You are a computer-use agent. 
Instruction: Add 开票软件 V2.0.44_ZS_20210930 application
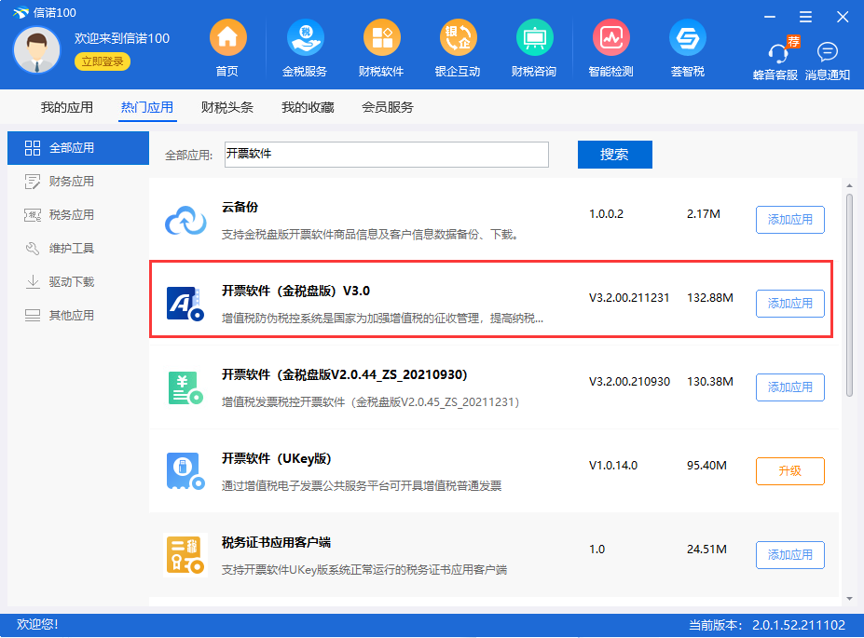[x=790, y=387]
